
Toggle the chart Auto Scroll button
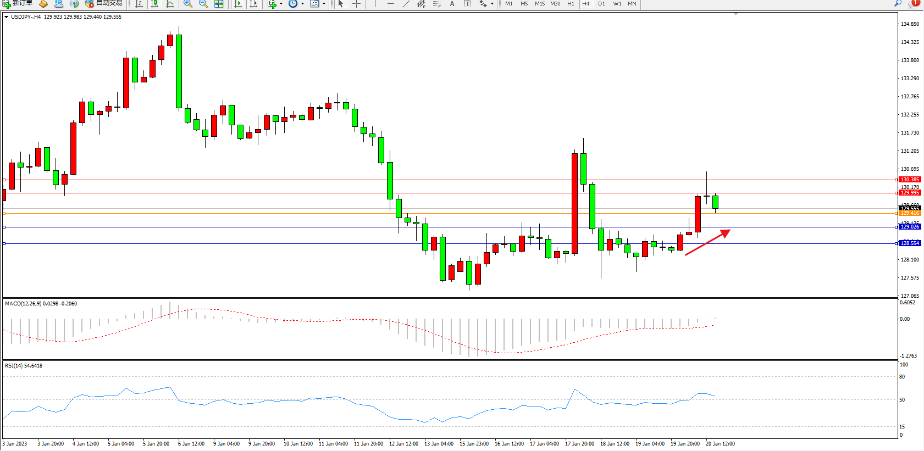pos(238,4)
